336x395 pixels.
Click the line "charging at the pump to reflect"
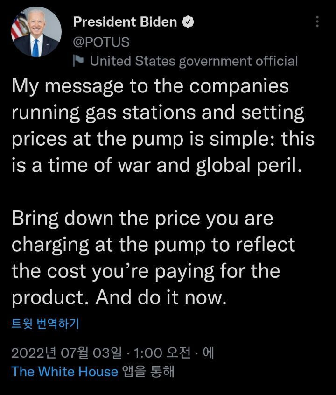(153, 245)
